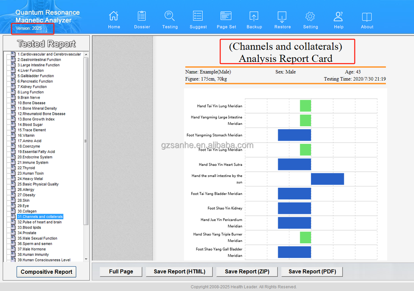Image resolution: width=414 pixels, height=291 pixels.
Task: Click the Testing magnifier icon
Action: pos(169,17)
